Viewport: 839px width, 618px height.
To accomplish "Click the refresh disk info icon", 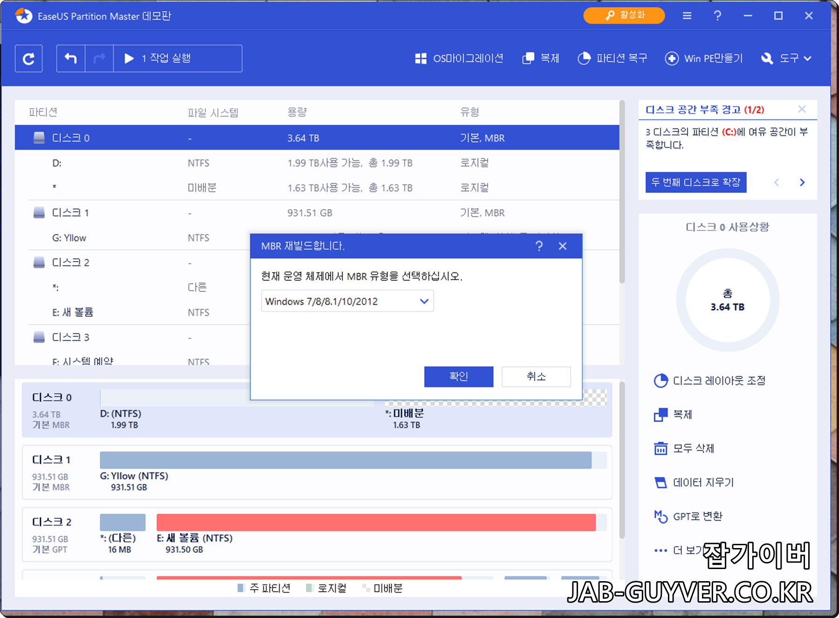I will [x=28, y=58].
